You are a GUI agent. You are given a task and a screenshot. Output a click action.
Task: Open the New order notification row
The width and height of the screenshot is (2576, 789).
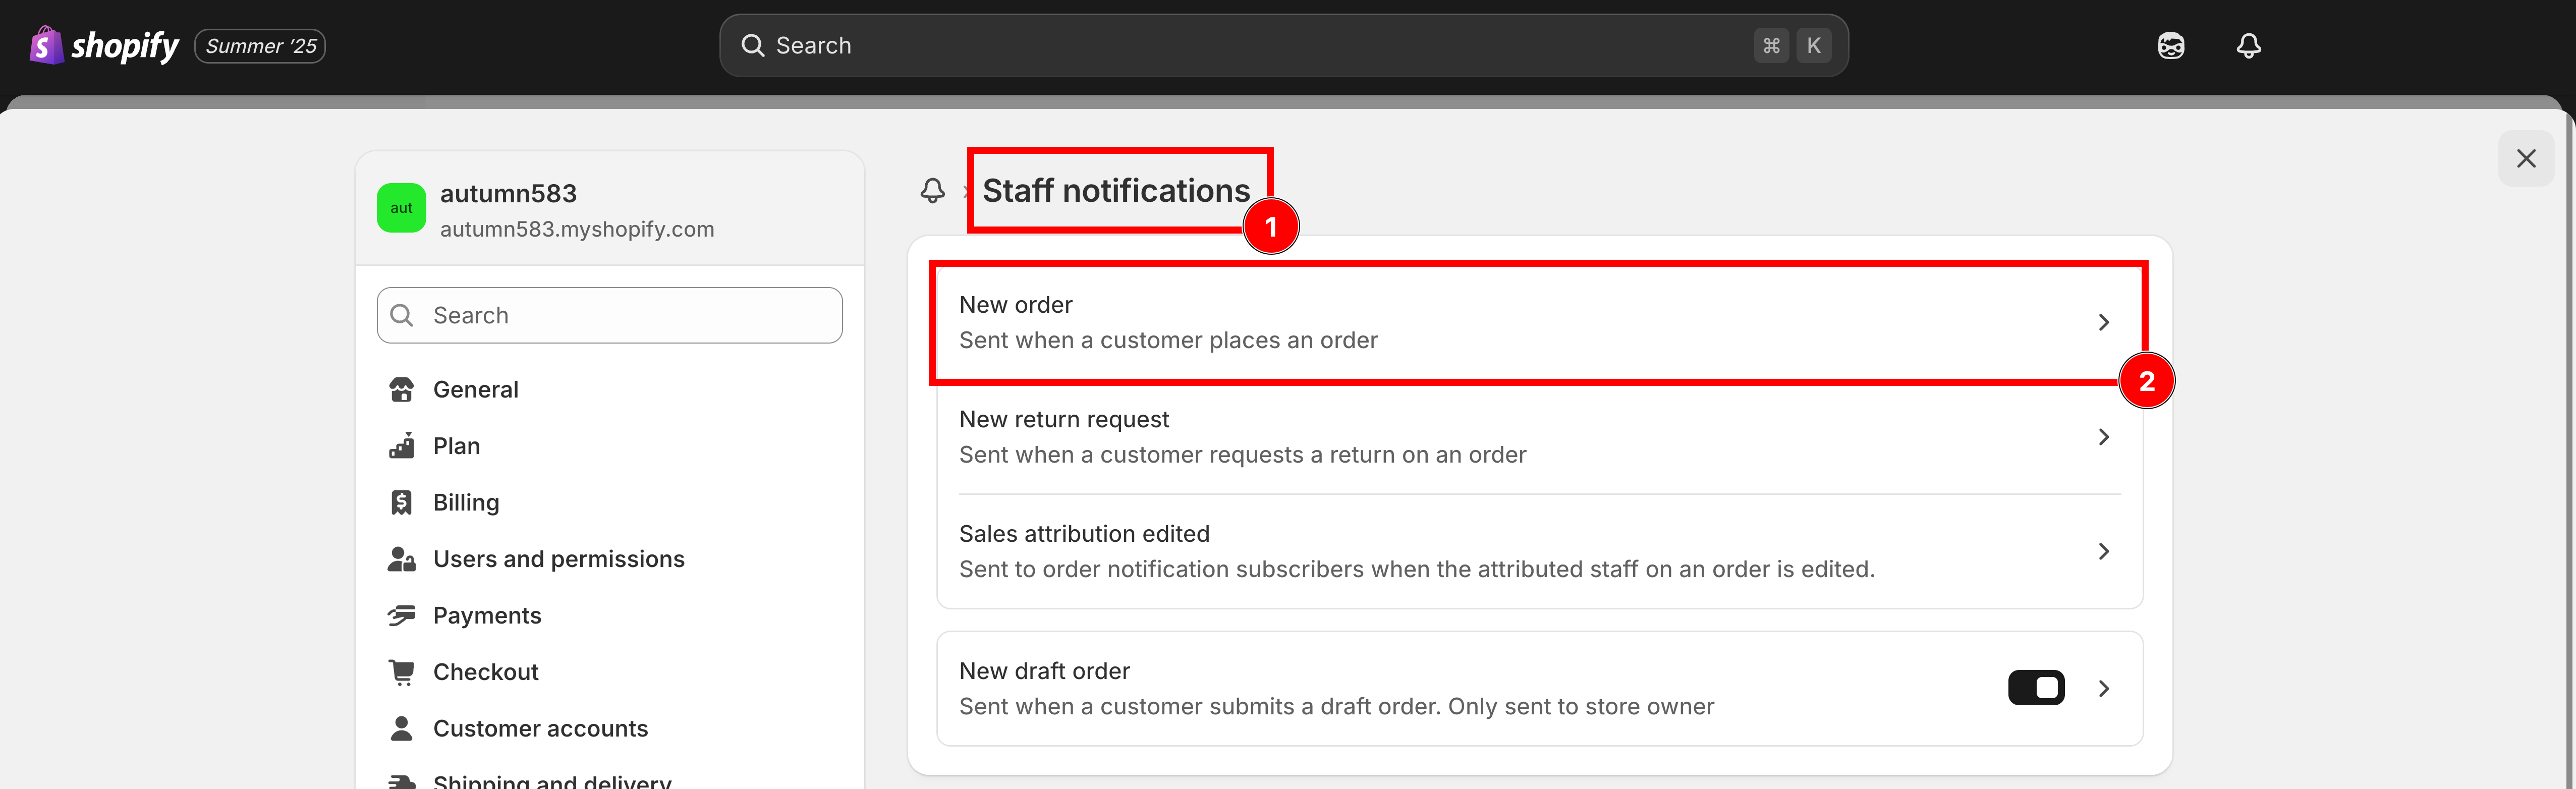point(1539,322)
